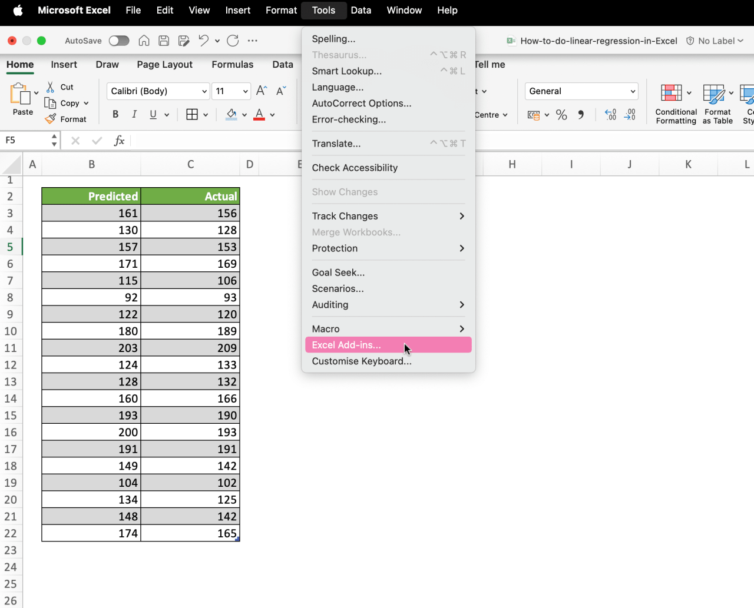Increase decimal places with the decimal icon
Screen dimensions: 754x608
[x=610, y=115]
